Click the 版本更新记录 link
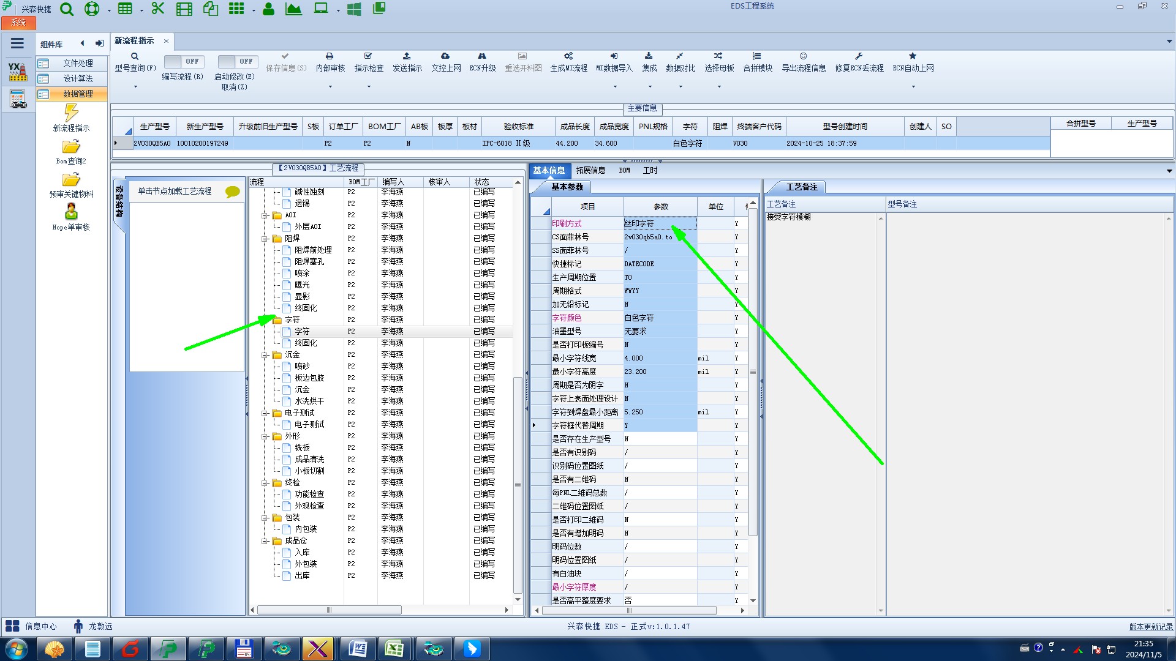The width and height of the screenshot is (1176, 661). click(x=1150, y=627)
